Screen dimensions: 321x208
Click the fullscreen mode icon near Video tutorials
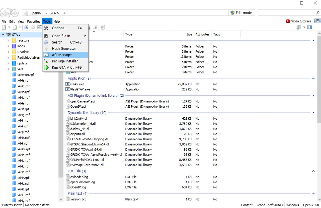click(318, 21)
